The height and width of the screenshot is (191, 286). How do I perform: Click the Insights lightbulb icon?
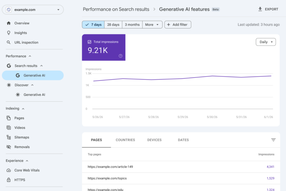(x=9, y=33)
